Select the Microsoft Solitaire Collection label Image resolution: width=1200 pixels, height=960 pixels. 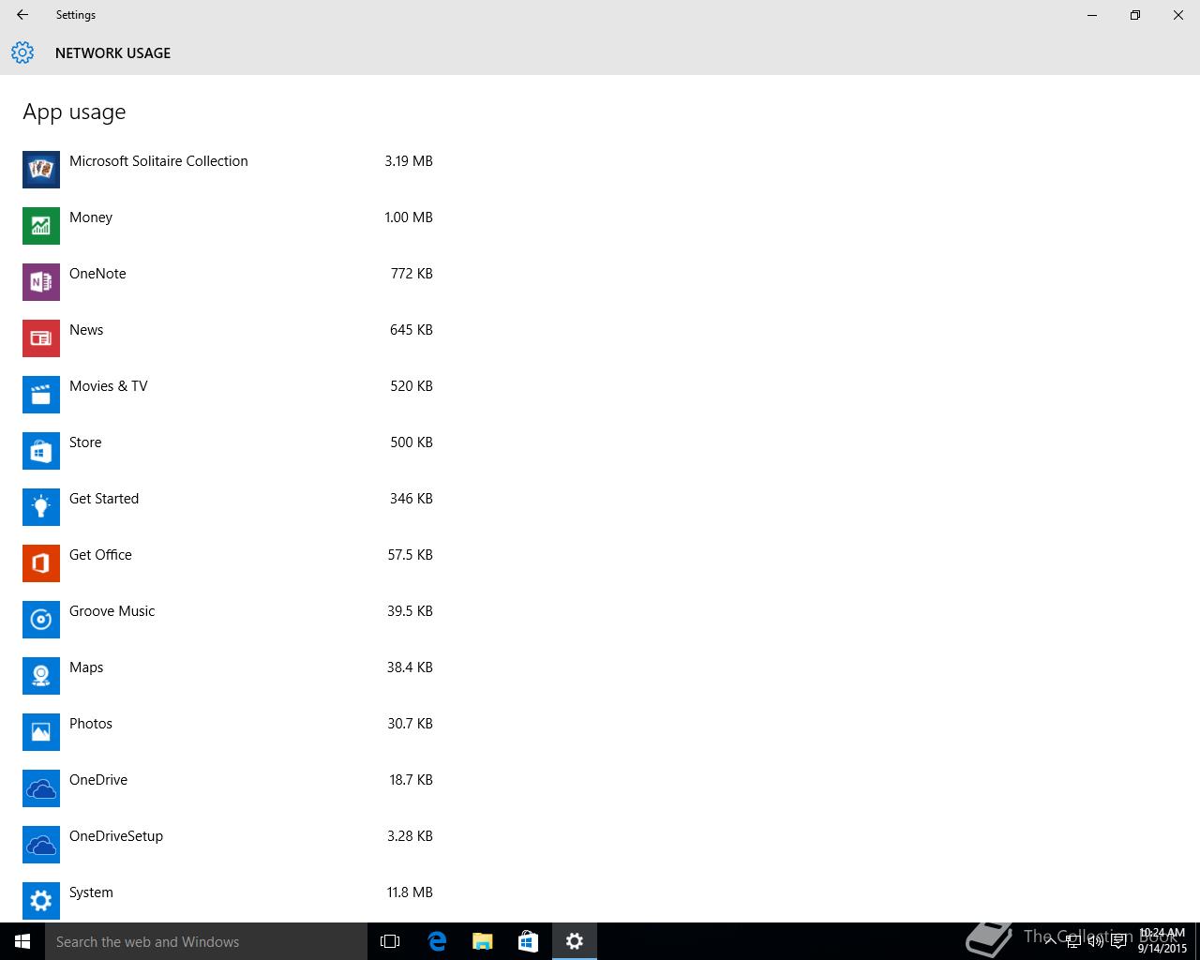tap(158, 161)
